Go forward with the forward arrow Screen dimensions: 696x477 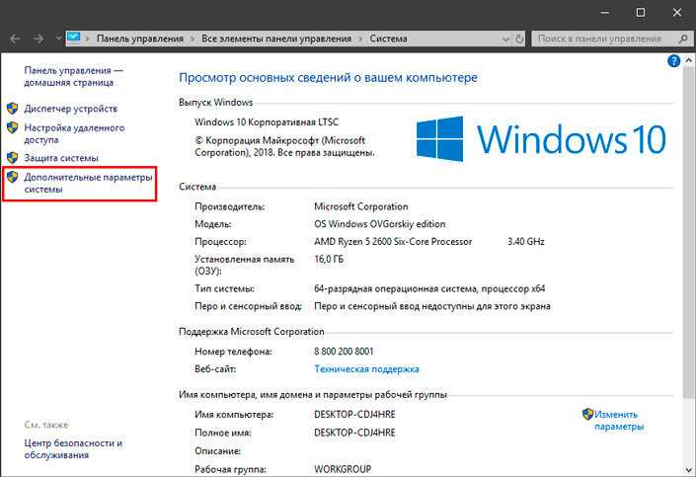pos(39,40)
